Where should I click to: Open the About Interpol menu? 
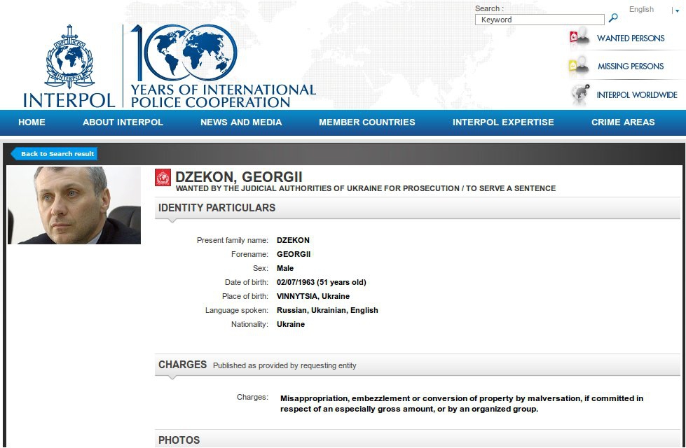pos(123,122)
